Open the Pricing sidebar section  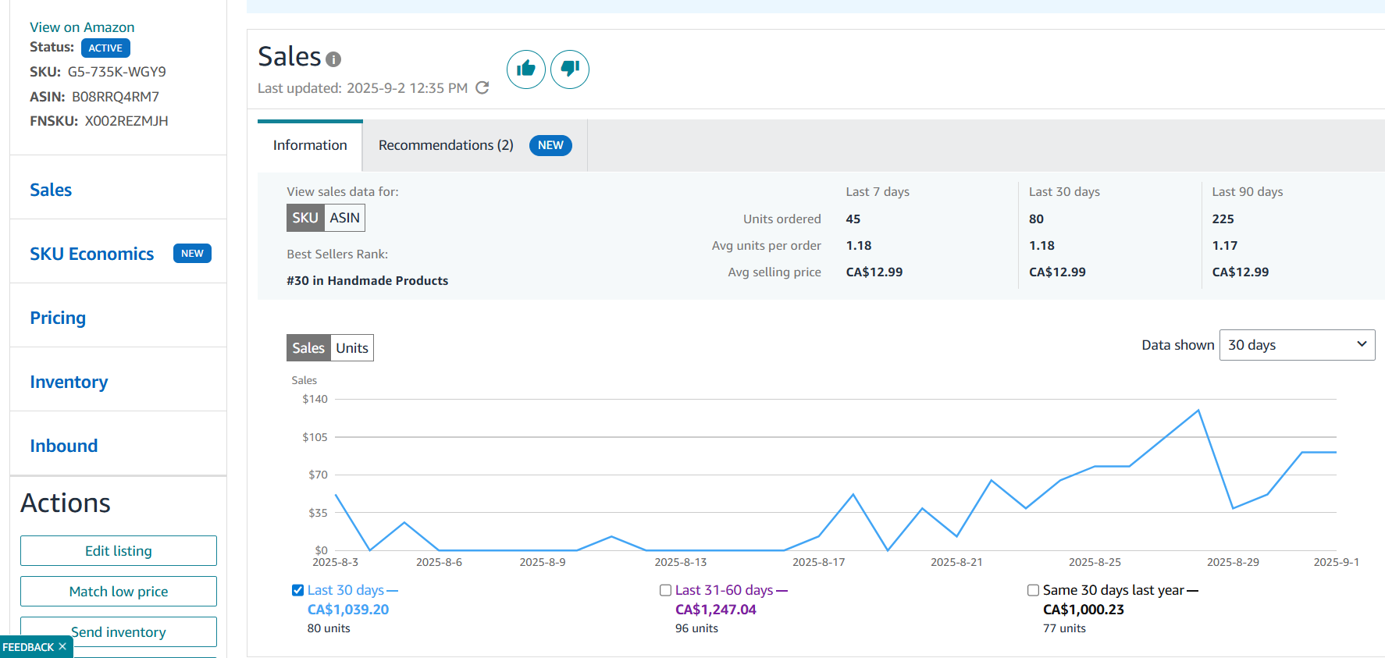pos(58,318)
